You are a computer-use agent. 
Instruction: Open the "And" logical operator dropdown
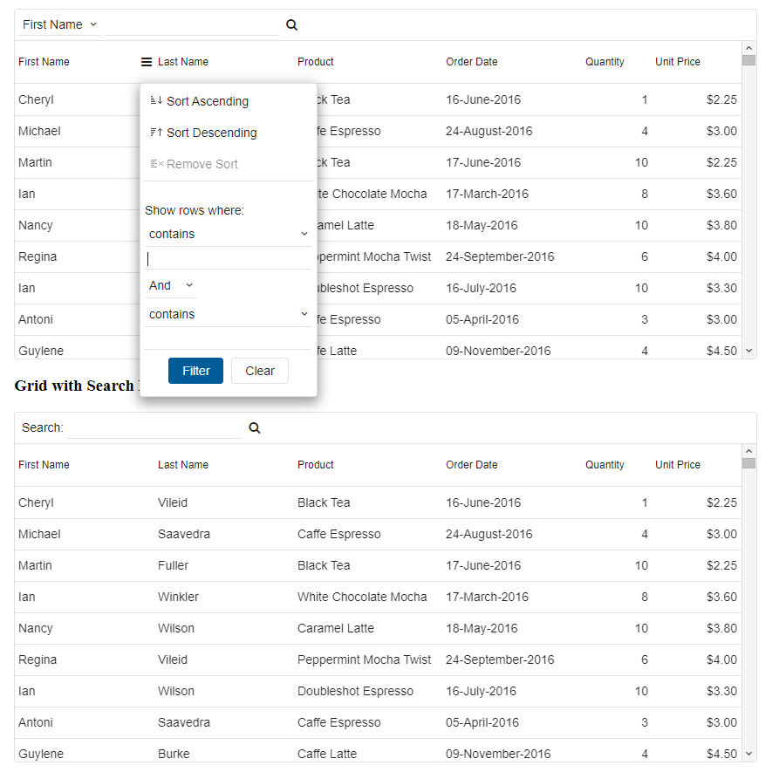(170, 285)
